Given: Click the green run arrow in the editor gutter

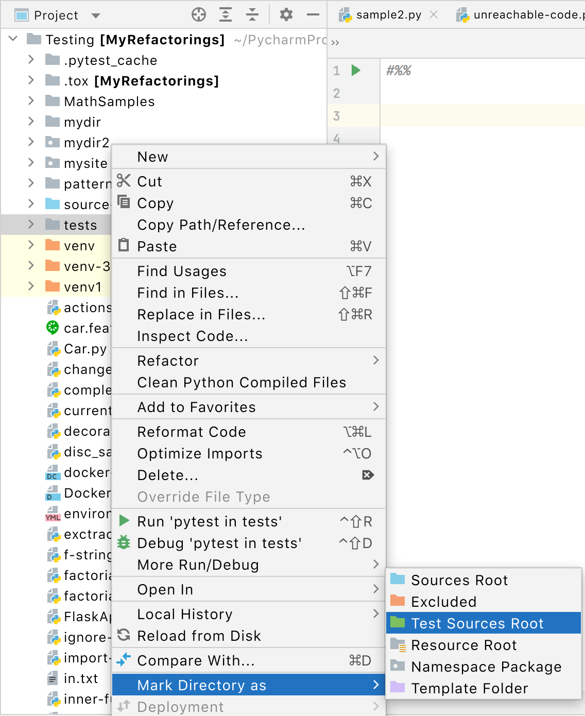Looking at the screenshot, I should 356,71.
